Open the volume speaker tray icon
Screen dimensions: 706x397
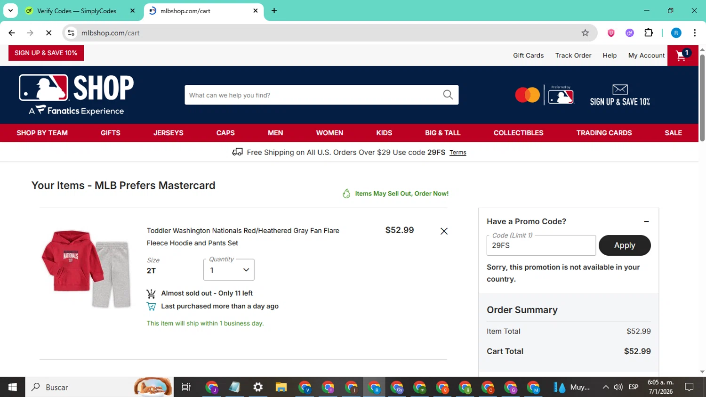[618, 387]
